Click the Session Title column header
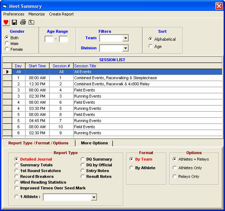The width and height of the screenshot is (225, 211). coord(148,66)
